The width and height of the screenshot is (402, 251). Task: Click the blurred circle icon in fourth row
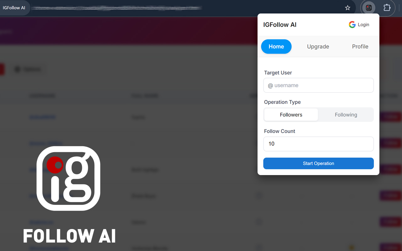[259, 196]
